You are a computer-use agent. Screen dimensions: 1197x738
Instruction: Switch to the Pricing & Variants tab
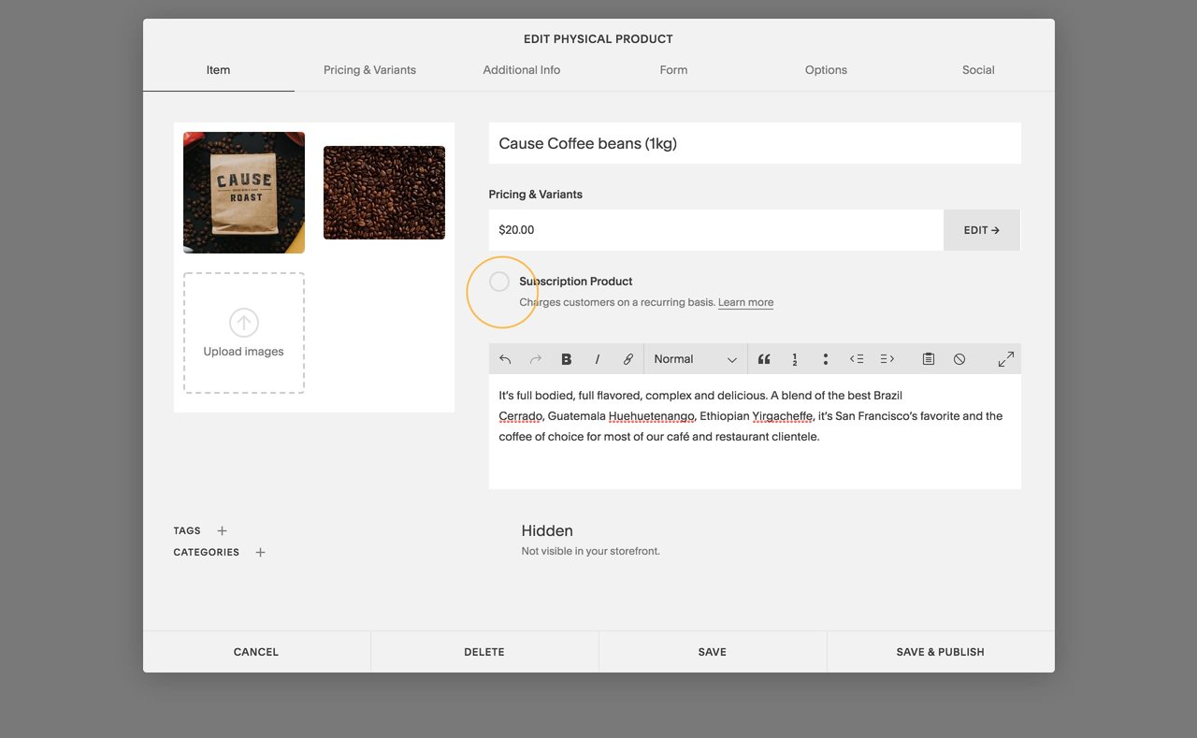click(369, 69)
